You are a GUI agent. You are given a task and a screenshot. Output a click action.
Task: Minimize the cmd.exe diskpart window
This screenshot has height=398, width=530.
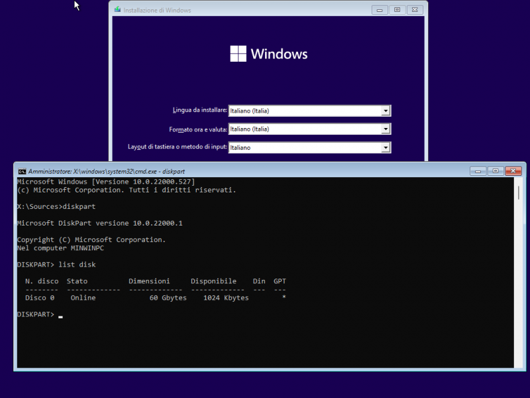pos(478,171)
